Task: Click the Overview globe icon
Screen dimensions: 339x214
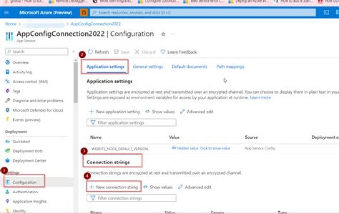Action: (8, 62)
